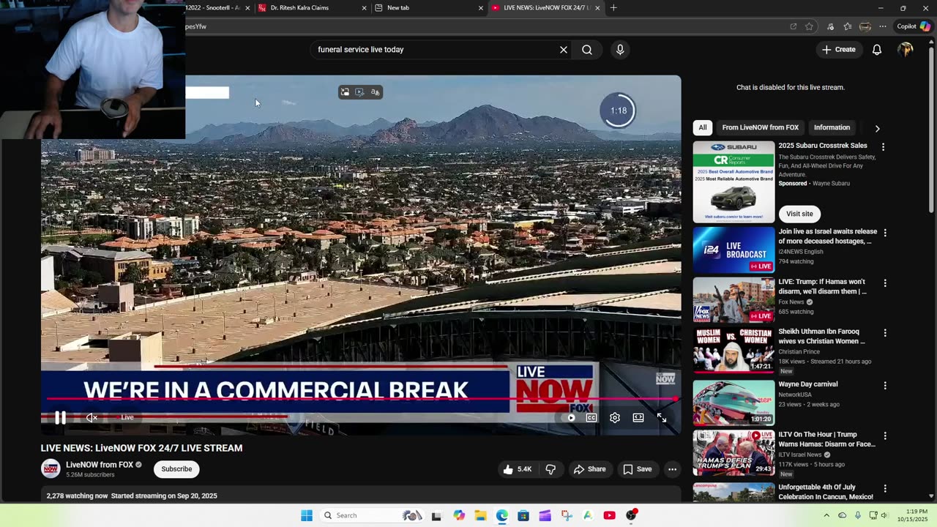Open YouTube account avatar menu
937x527 pixels.
pos(906,50)
